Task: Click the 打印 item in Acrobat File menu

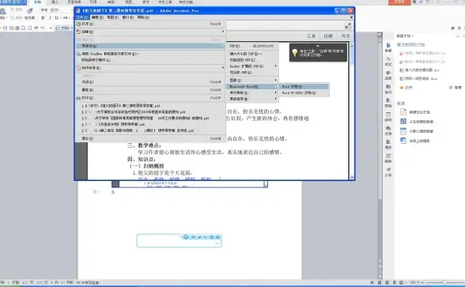Action: 149,97
